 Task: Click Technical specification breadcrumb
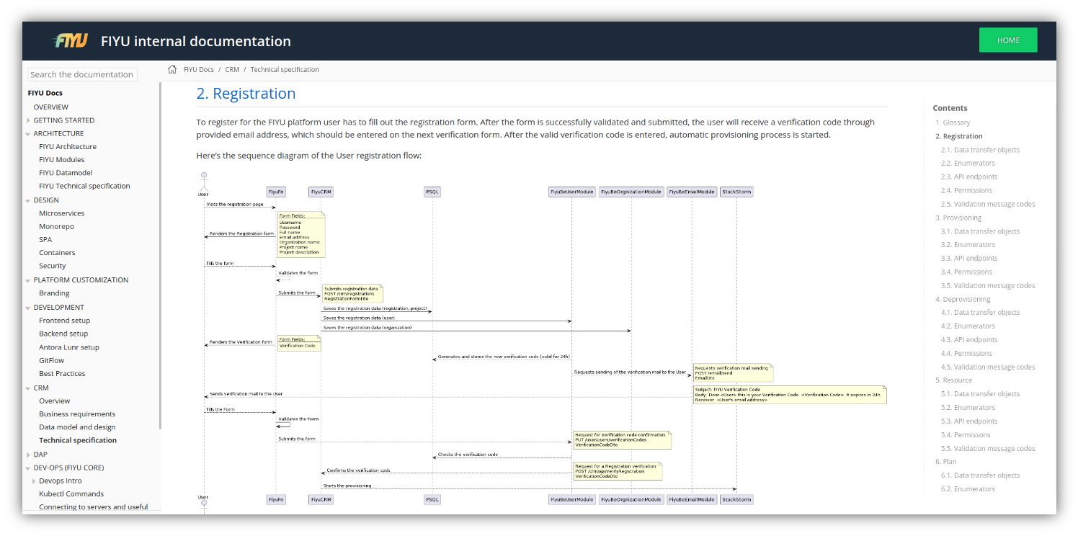(x=285, y=70)
